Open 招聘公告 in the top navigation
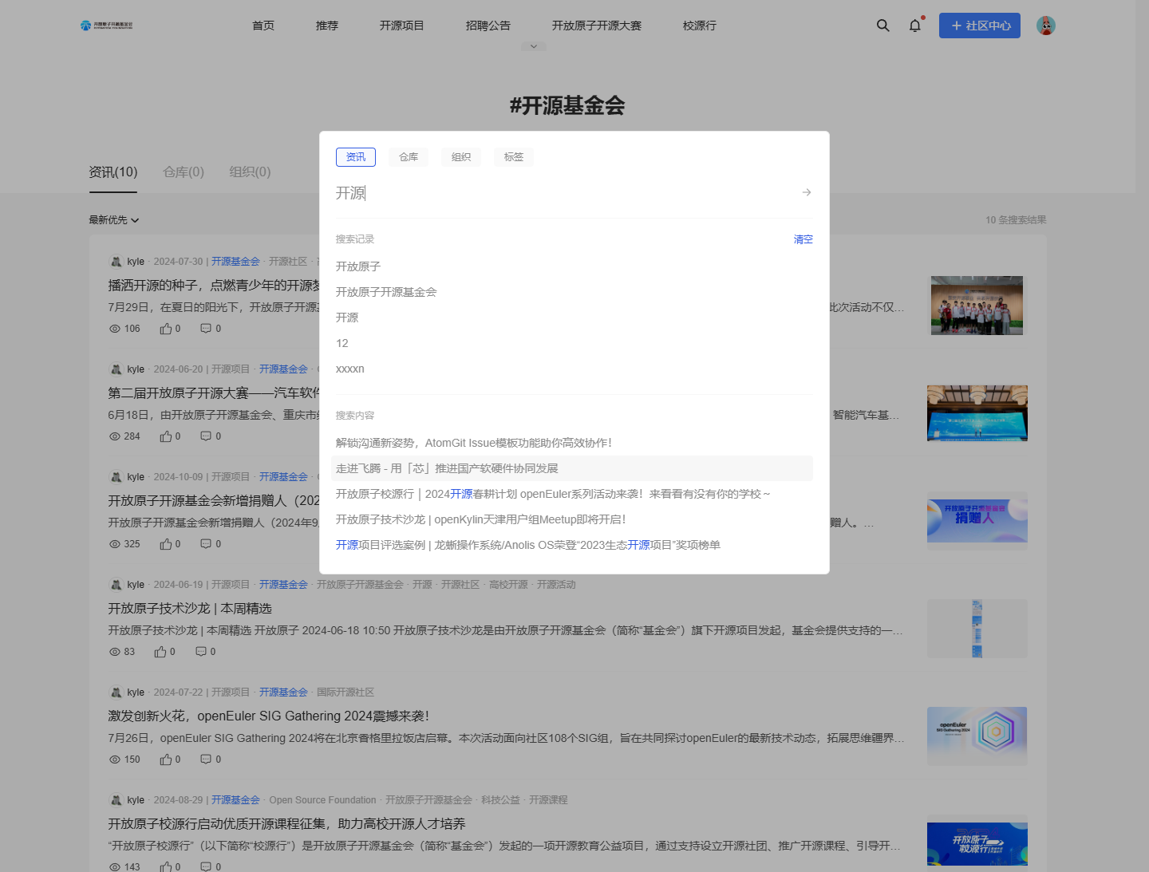This screenshot has width=1149, height=872. click(488, 26)
